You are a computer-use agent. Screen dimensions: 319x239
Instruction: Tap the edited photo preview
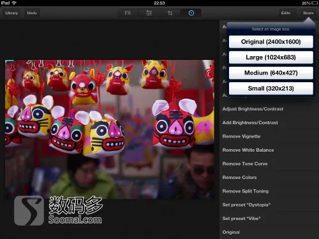click(x=110, y=129)
